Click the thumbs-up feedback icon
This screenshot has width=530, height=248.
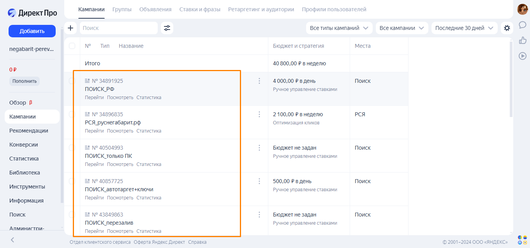pyautogui.click(x=523, y=40)
